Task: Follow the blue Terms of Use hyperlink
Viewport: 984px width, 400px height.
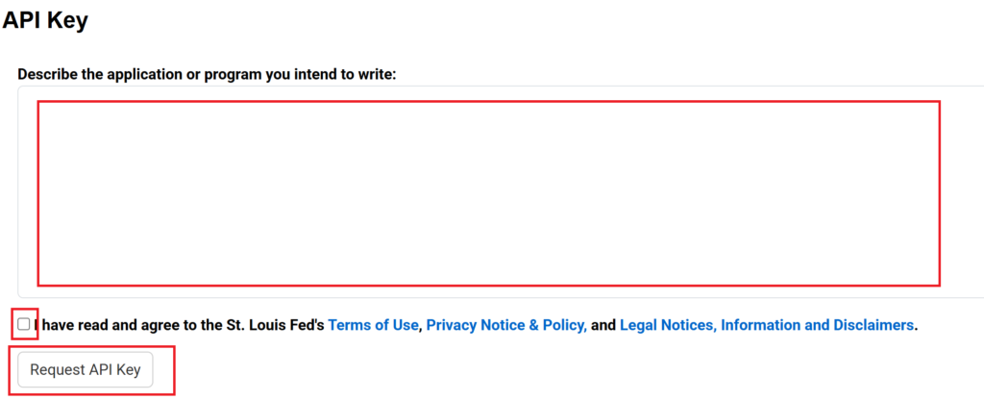Action: point(373,325)
